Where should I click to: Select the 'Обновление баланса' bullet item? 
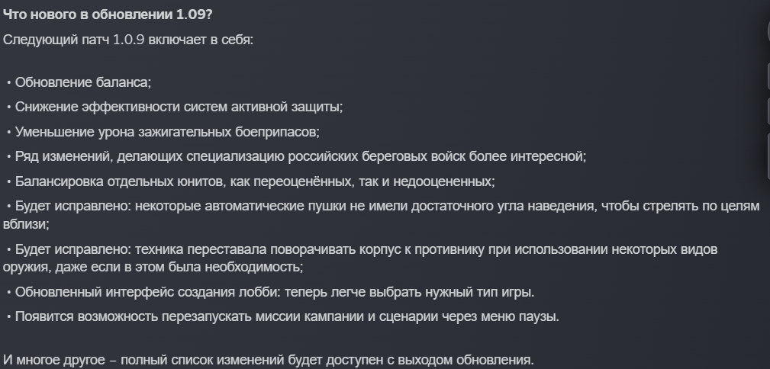point(79,82)
